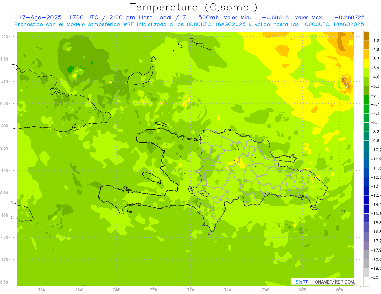Click the '19N' latitude label
The height and width of the screenshot is (294, 381).
[5, 171]
